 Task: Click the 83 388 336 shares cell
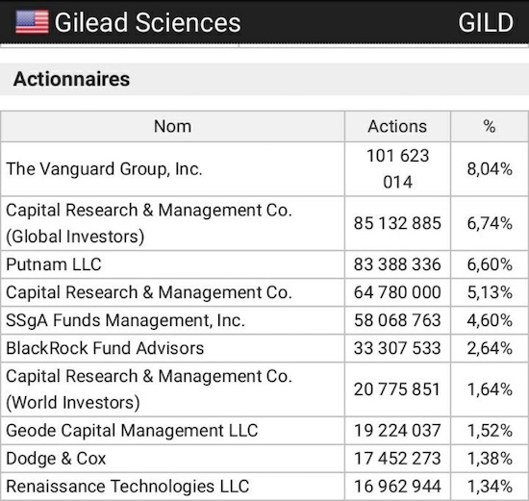coord(397,264)
